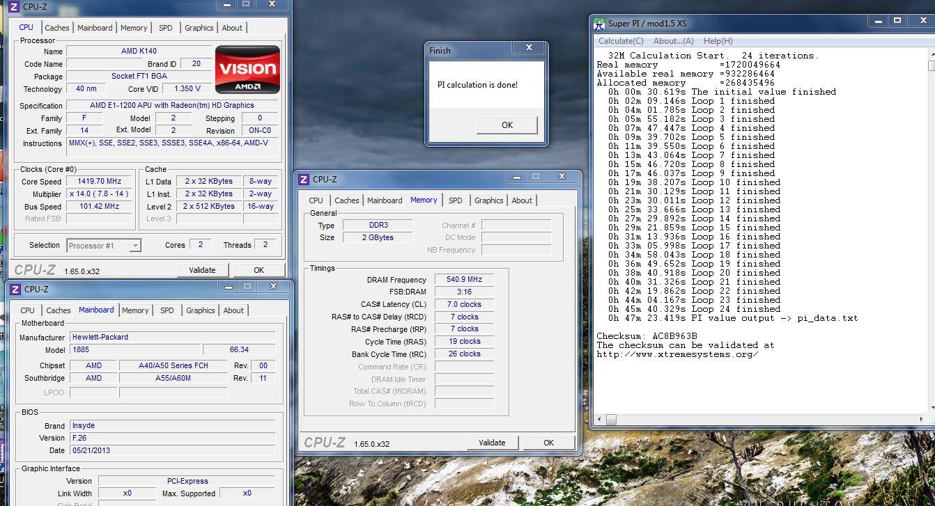Image resolution: width=935 pixels, height=506 pixels.
Task: Select CPU tab in bottom-left CPU-Z window
Action: [x=28, y=310]
